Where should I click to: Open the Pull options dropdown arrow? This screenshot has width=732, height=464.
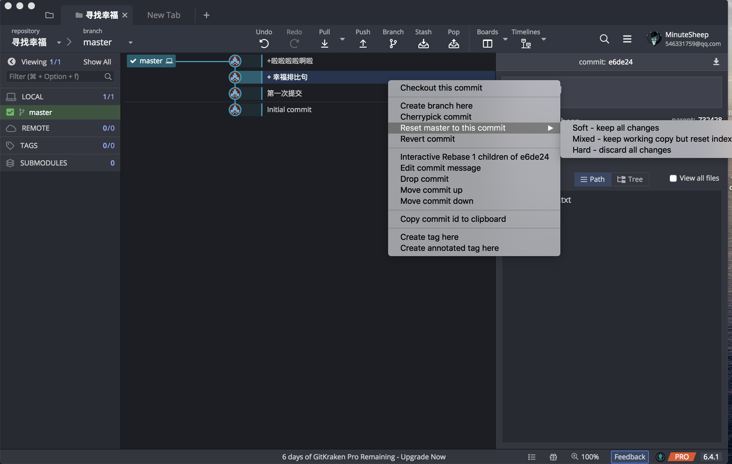coord(342,39)
